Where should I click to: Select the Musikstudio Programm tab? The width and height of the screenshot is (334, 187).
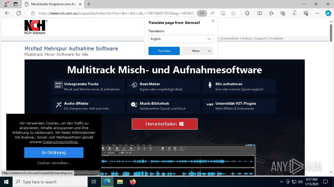tap(53, 4)
